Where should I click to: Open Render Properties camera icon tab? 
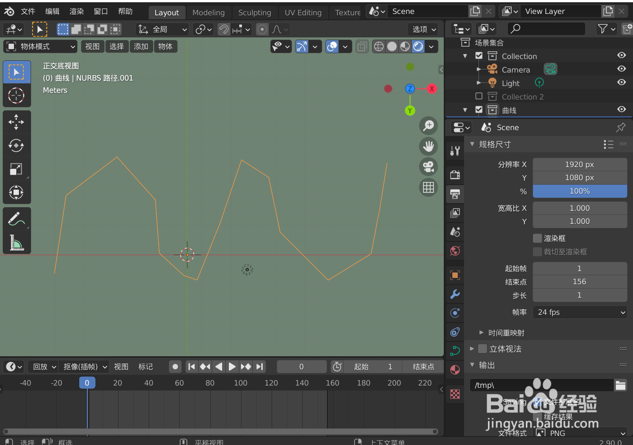(455, 175)
